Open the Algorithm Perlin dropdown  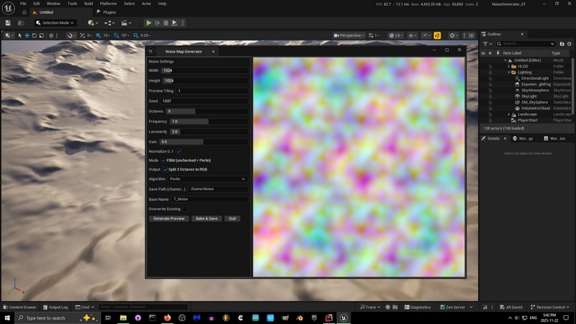(x=207, y=179)
